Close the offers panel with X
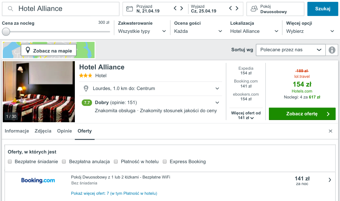This screenshot has height=201, width=340. (330, 131)
